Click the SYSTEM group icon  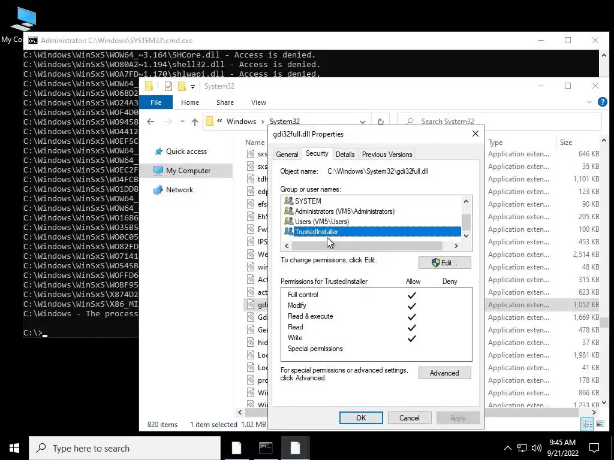(288, 201)
